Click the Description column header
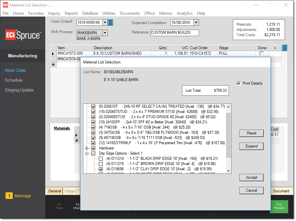296x221 pixels. 122,48
